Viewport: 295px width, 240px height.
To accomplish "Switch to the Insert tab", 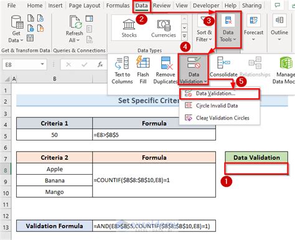I will (x=55, y=6).
